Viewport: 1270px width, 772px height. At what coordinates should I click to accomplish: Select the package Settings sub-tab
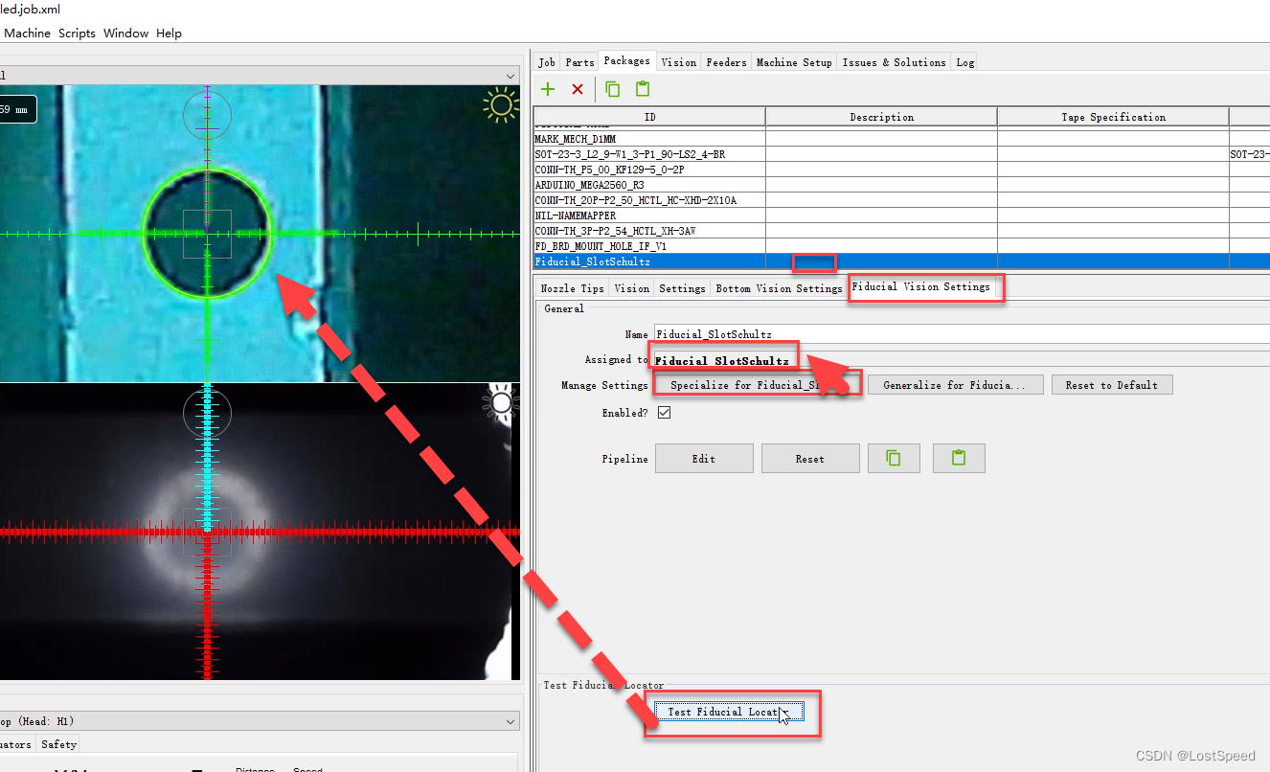(x=682, y=288)
